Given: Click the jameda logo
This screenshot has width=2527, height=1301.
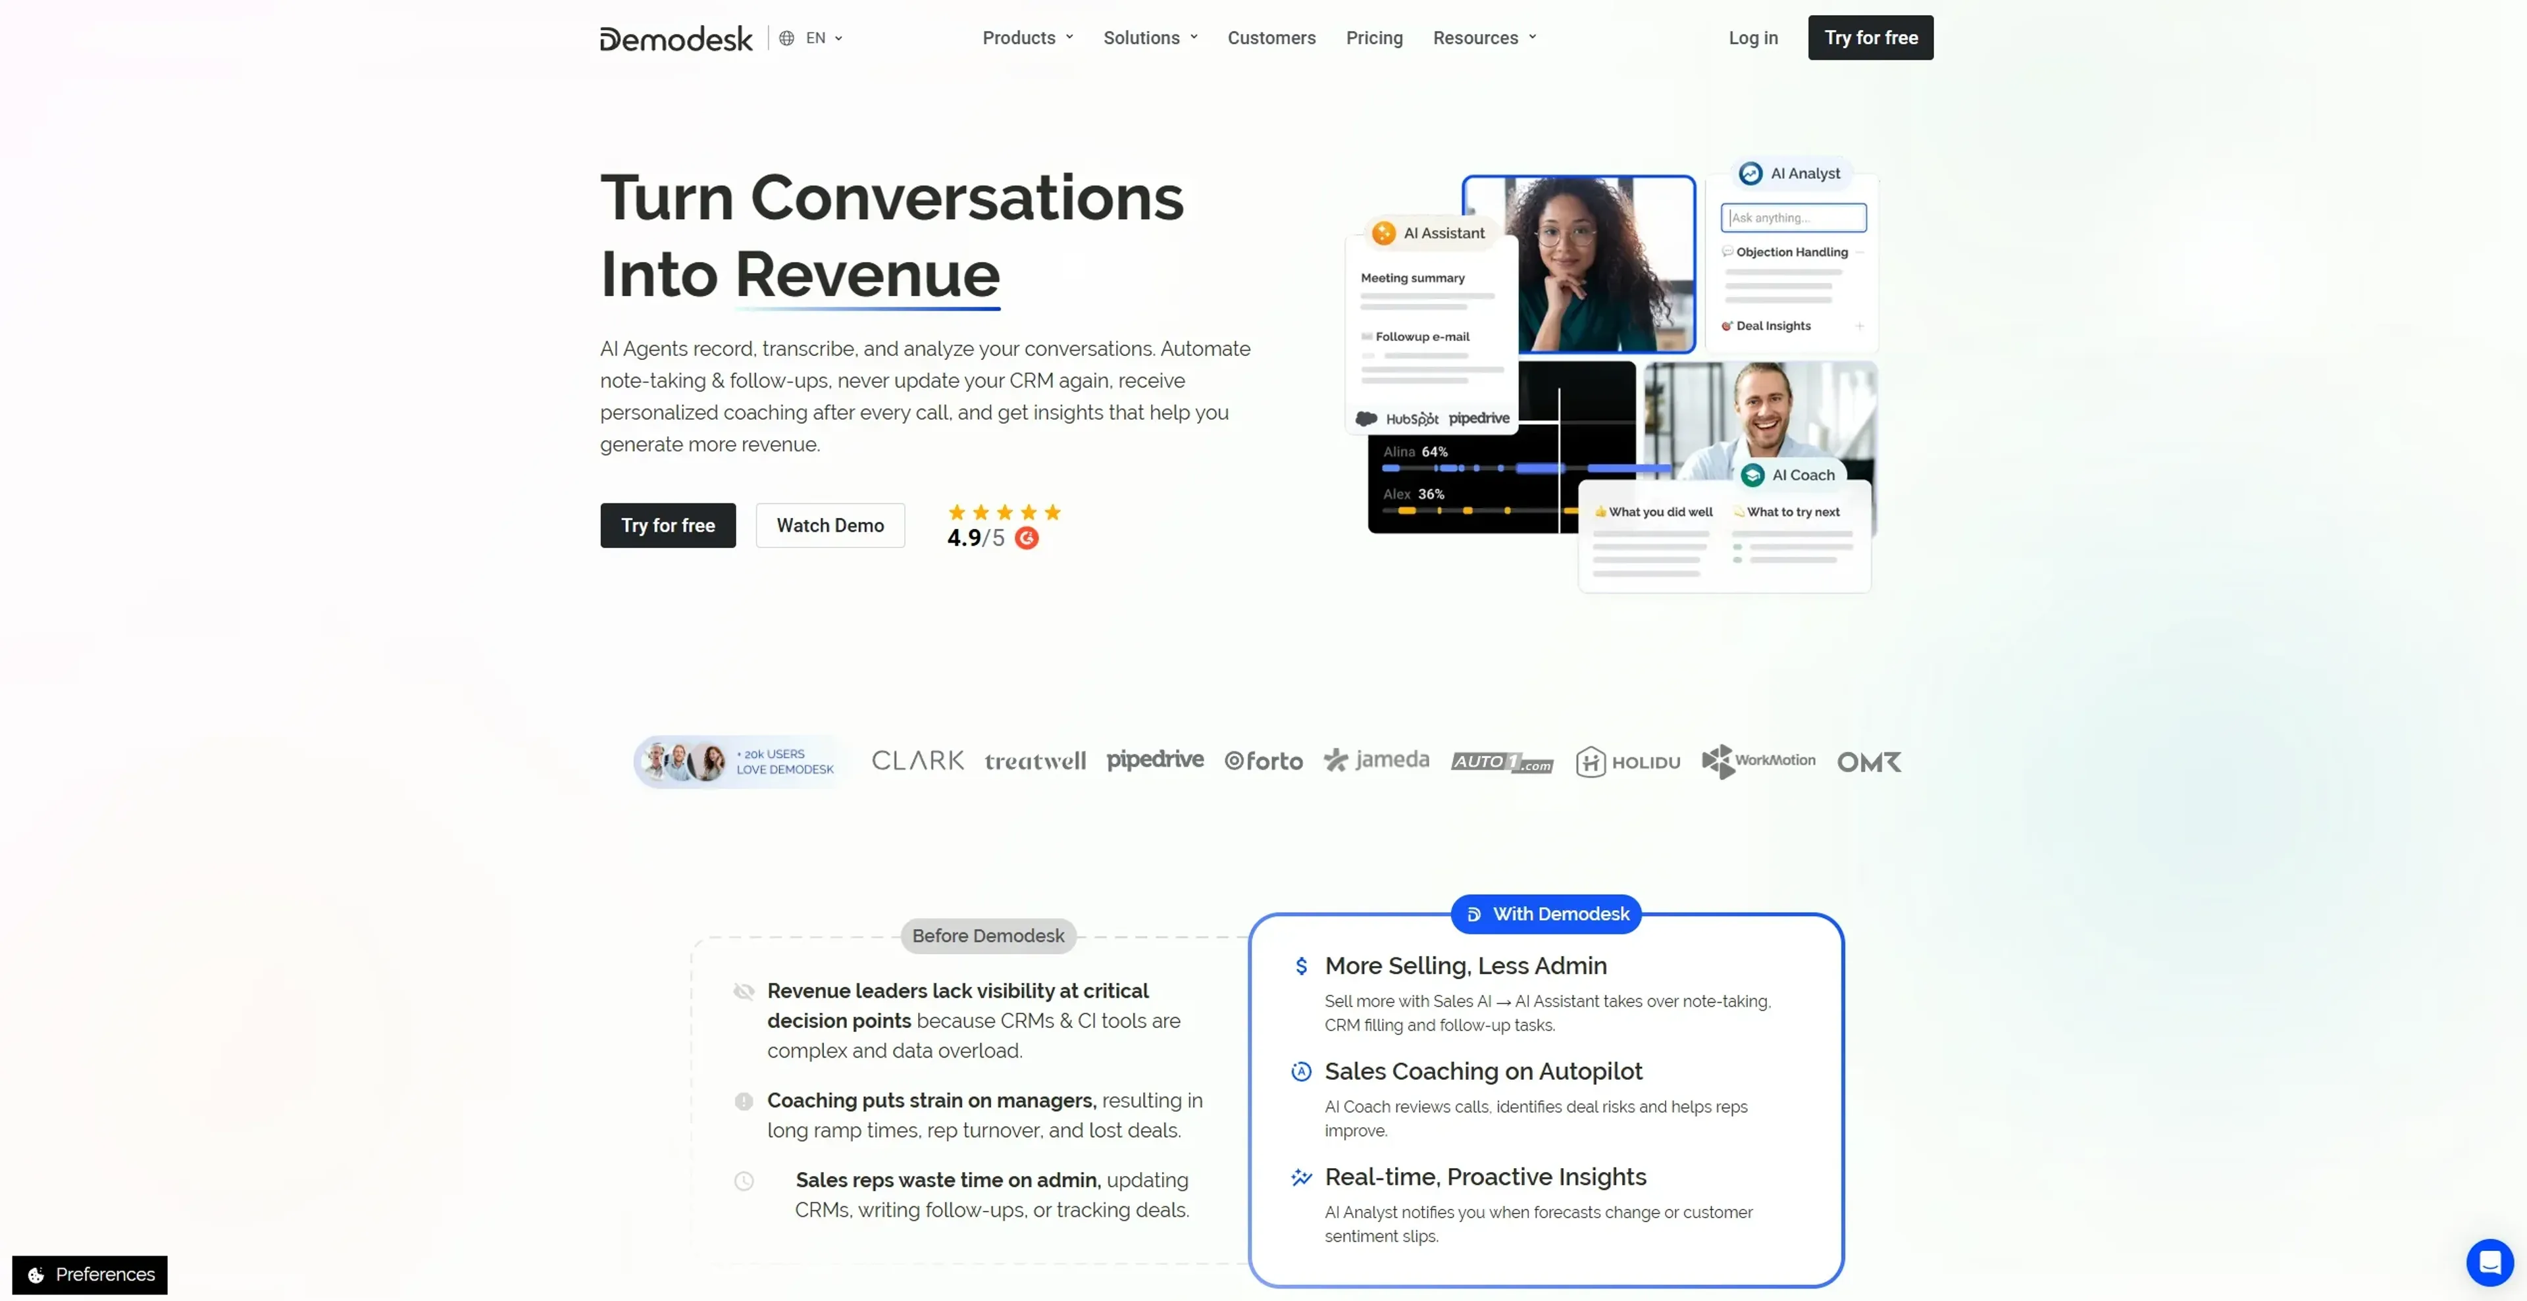Looking at the screenshot, I should pos(1376,760).
